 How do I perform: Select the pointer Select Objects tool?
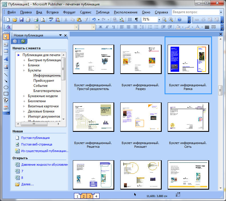(6, 37)
